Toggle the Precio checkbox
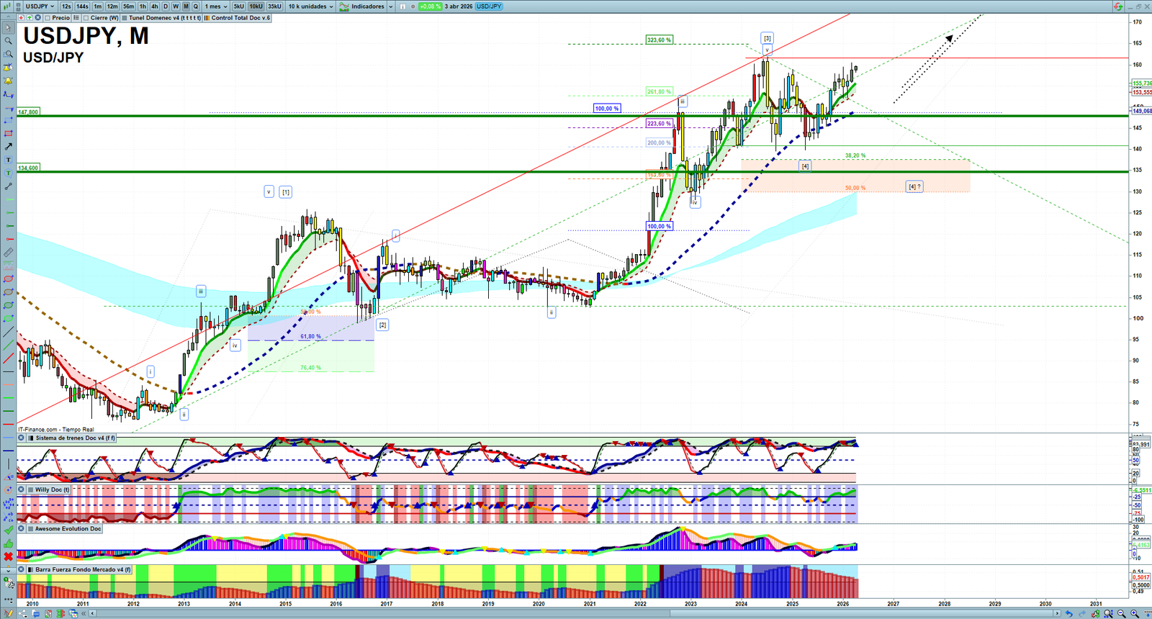 [48, 18]
